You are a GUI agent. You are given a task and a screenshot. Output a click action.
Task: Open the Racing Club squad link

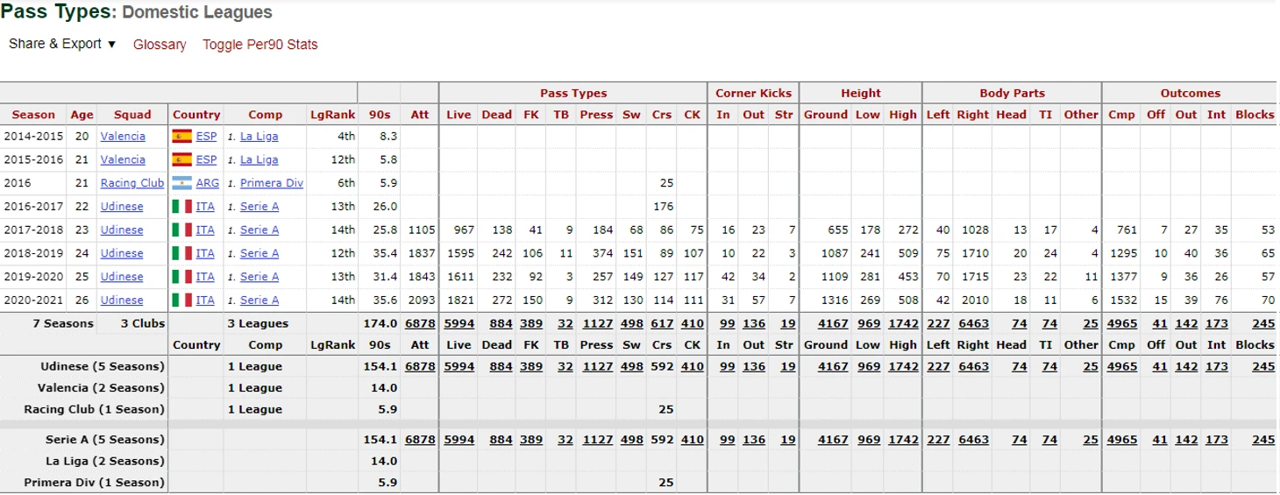(132, 183)
